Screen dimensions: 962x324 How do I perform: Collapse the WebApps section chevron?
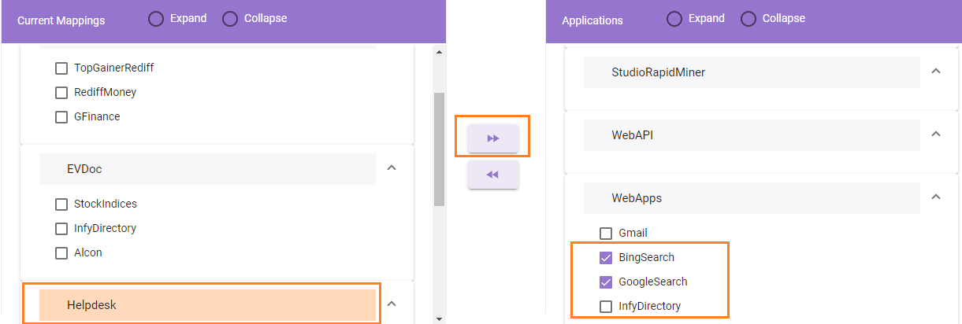936,197
